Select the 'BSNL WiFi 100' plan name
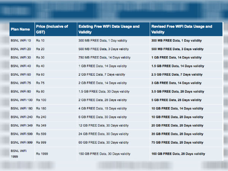 tap(22, 100)
